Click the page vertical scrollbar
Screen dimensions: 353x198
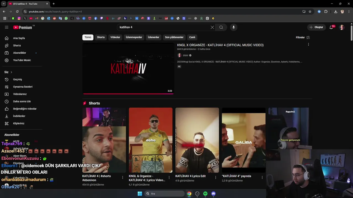(x=352, y=33)
